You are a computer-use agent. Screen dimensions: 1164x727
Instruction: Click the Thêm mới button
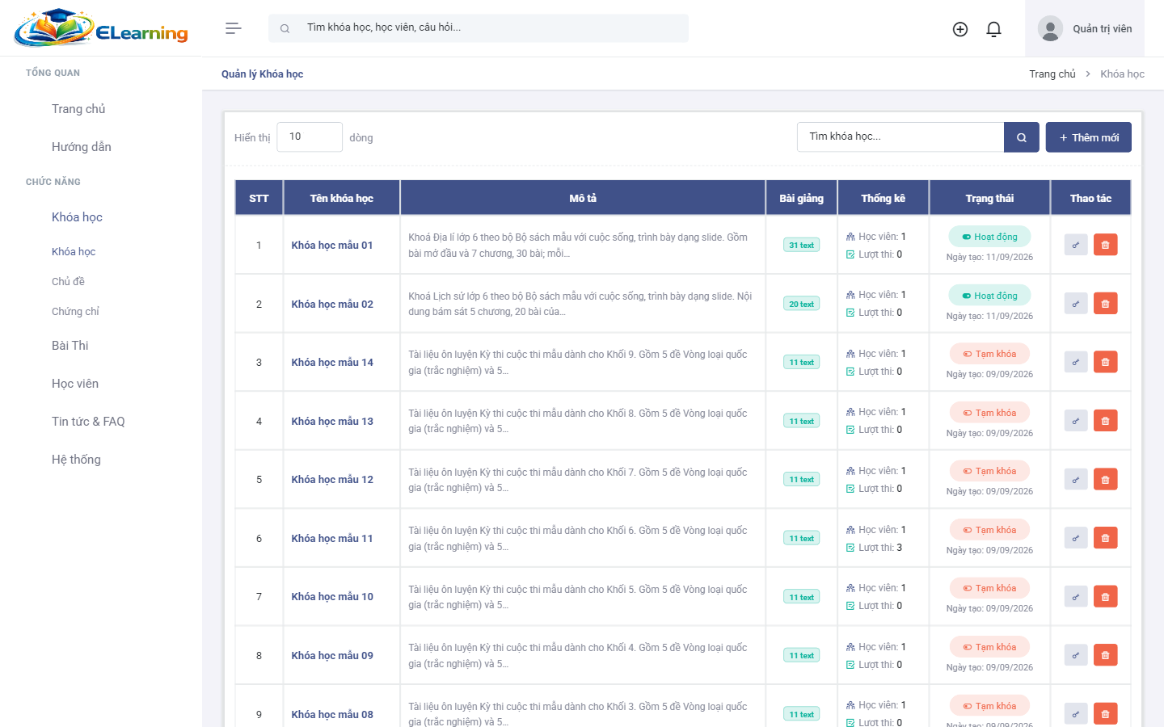[x=1089, y=137]
